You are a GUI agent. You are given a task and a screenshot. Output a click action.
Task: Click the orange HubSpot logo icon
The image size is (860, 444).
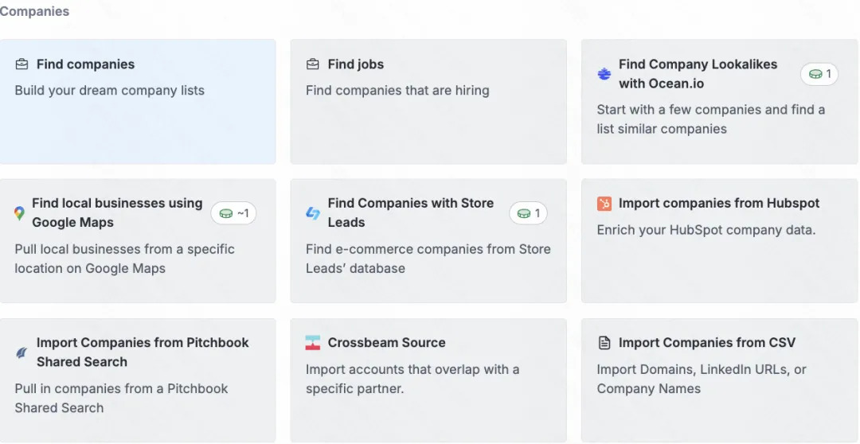[x=604, y=204]
